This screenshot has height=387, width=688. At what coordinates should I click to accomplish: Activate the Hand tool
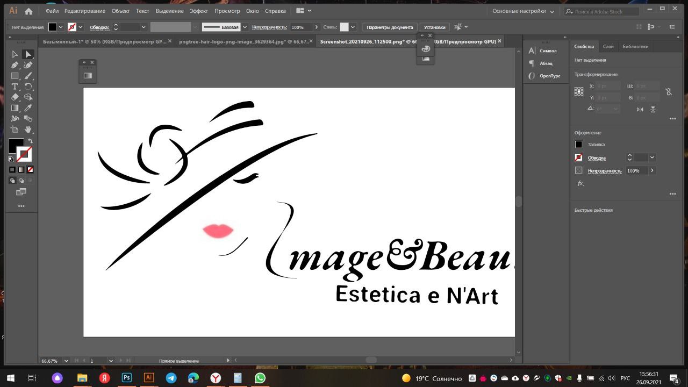click(x=28, y=130)
